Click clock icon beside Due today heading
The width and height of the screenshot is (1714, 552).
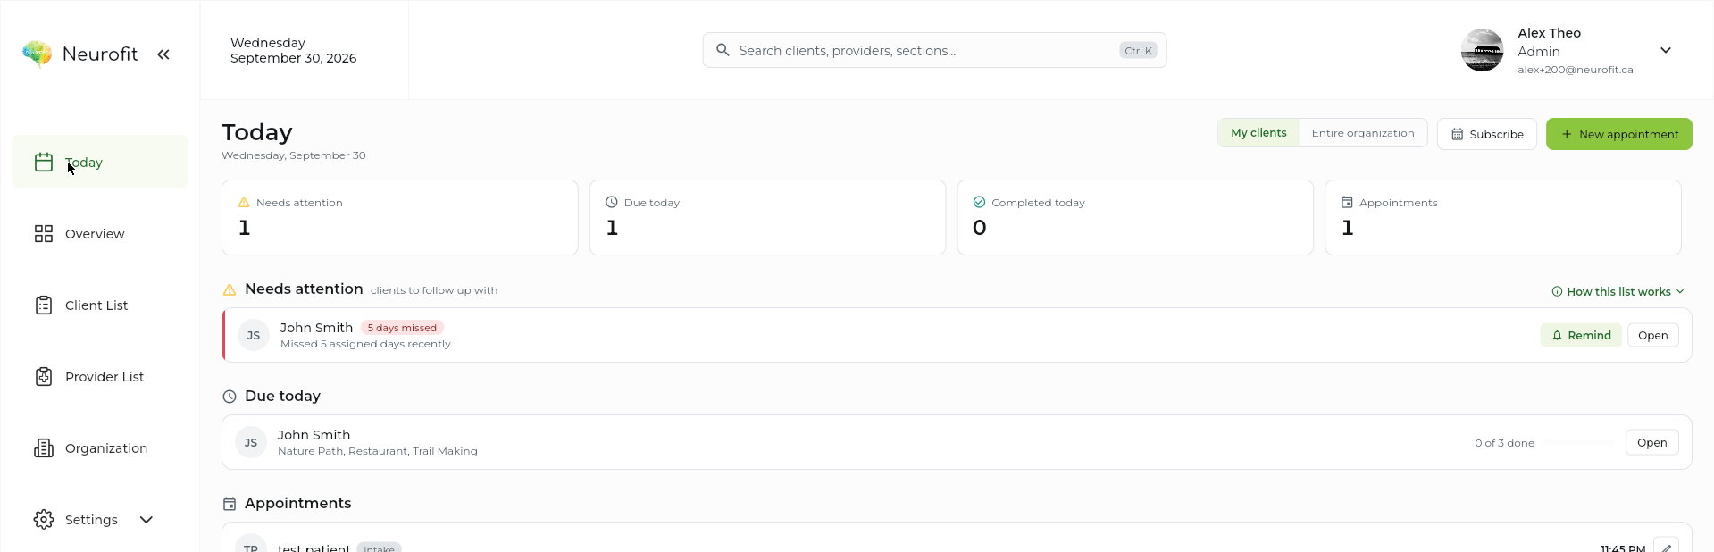click(x=230, y=397)
